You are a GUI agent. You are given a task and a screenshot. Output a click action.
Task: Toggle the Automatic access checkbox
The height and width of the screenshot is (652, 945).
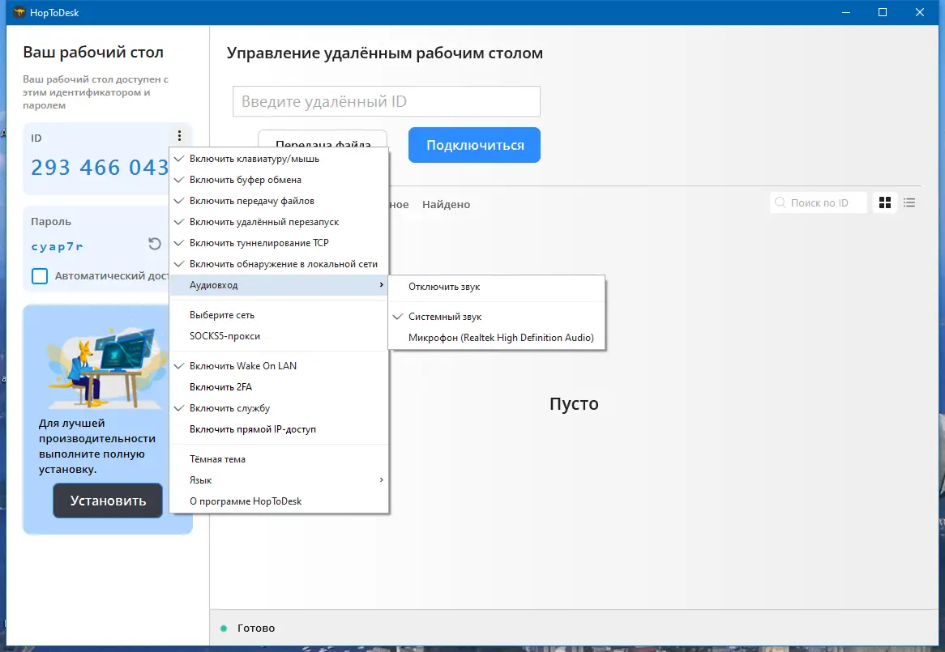pos(40,275)
